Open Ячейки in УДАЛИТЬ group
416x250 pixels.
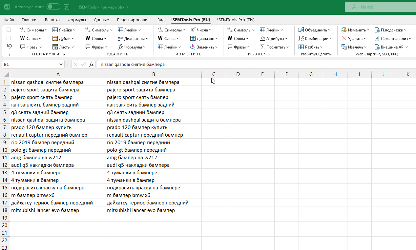click(x=129, y=30)
